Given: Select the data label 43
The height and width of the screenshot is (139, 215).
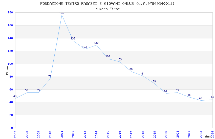Looking at the screenshot, I should pos(201,98).
